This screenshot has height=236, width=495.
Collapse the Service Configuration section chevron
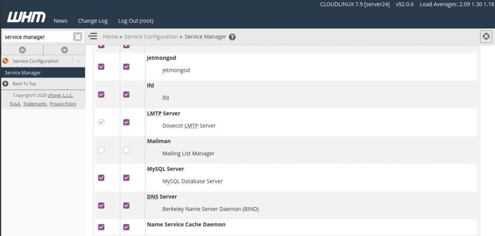(x=79, y=61)
